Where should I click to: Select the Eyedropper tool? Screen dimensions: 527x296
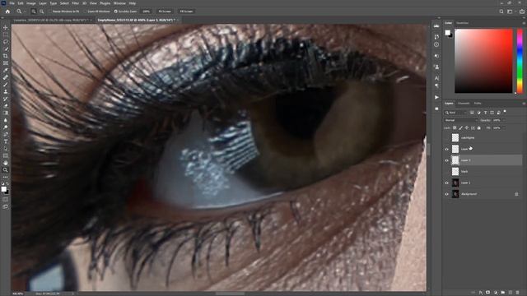(6, 70)
